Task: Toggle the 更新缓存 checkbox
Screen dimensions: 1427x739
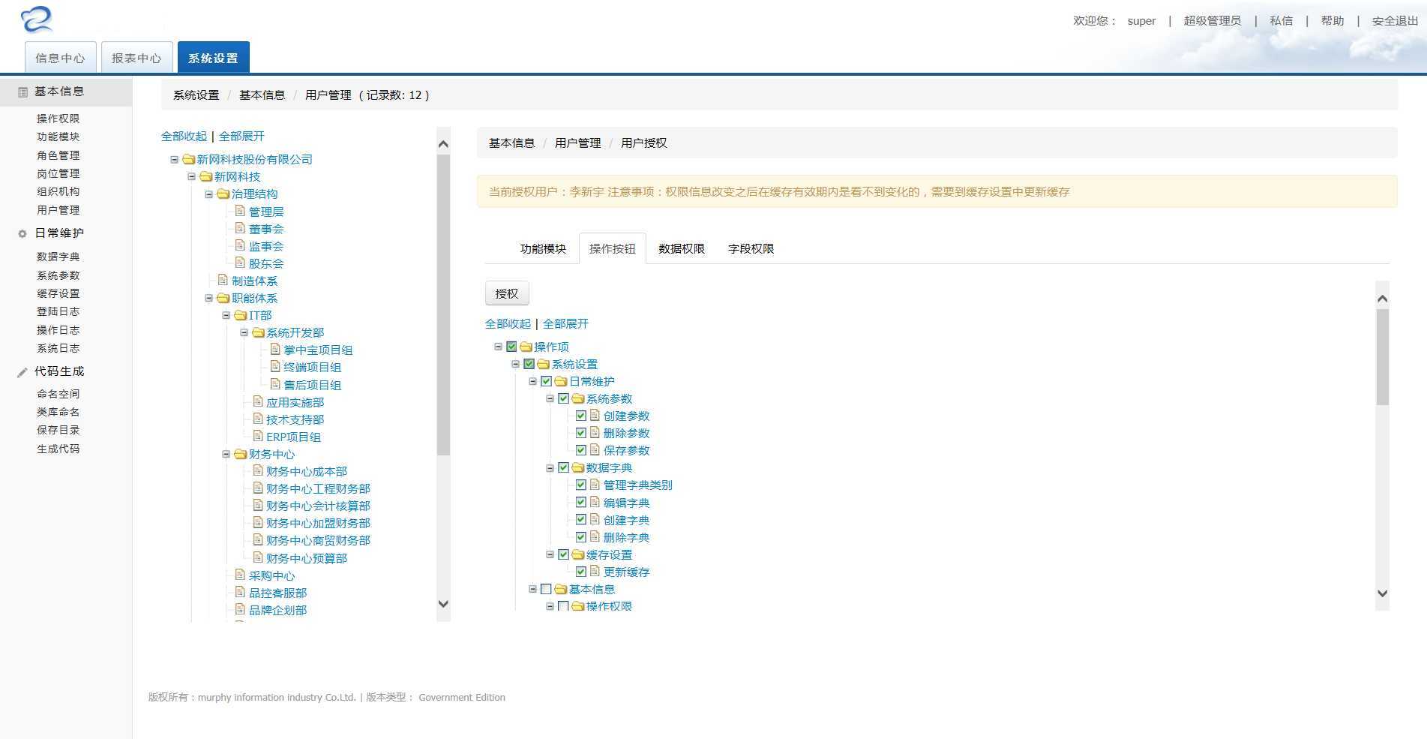Action: (581, 572)
